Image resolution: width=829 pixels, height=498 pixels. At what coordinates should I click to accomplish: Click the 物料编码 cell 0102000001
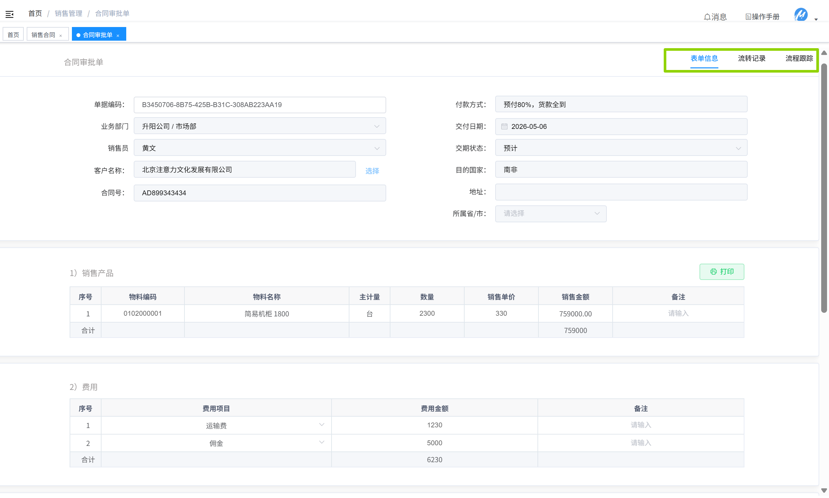click(x=143, y=313)
